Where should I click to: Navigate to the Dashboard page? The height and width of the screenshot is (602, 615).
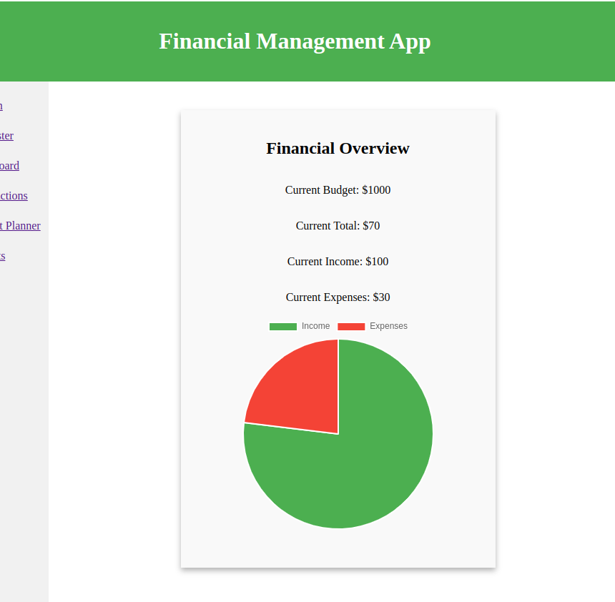[x=9, y=165]
